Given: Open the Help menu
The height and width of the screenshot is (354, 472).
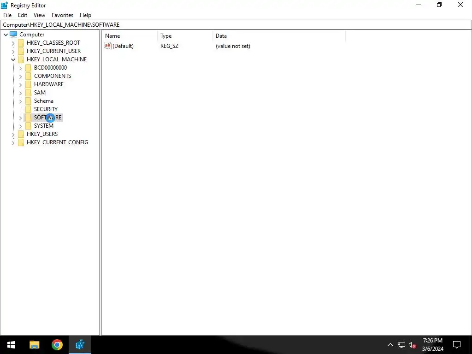Looking at the screenshot, I should pyautogui.click(x=85, y=15).
